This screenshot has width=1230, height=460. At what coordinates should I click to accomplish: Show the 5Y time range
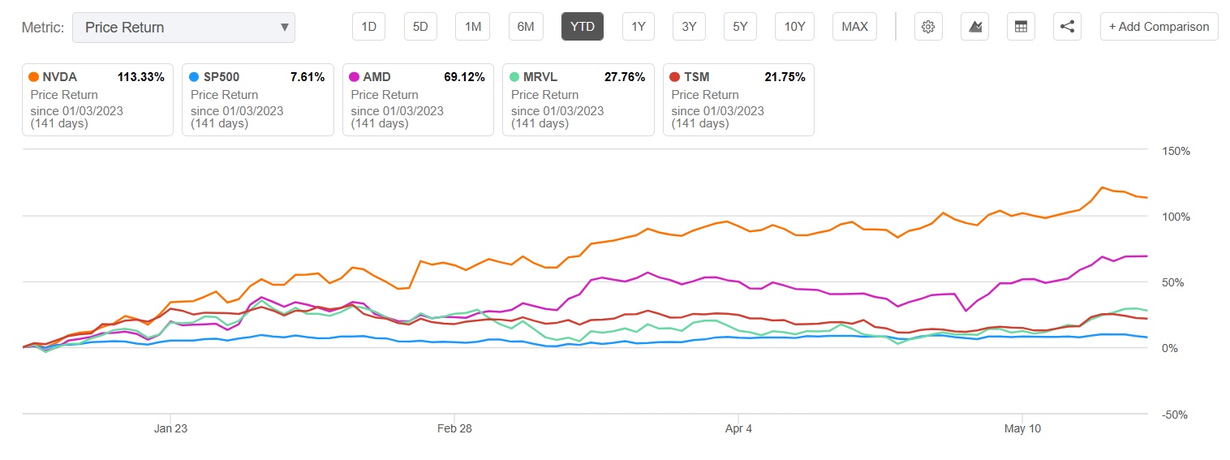point(740,27)
